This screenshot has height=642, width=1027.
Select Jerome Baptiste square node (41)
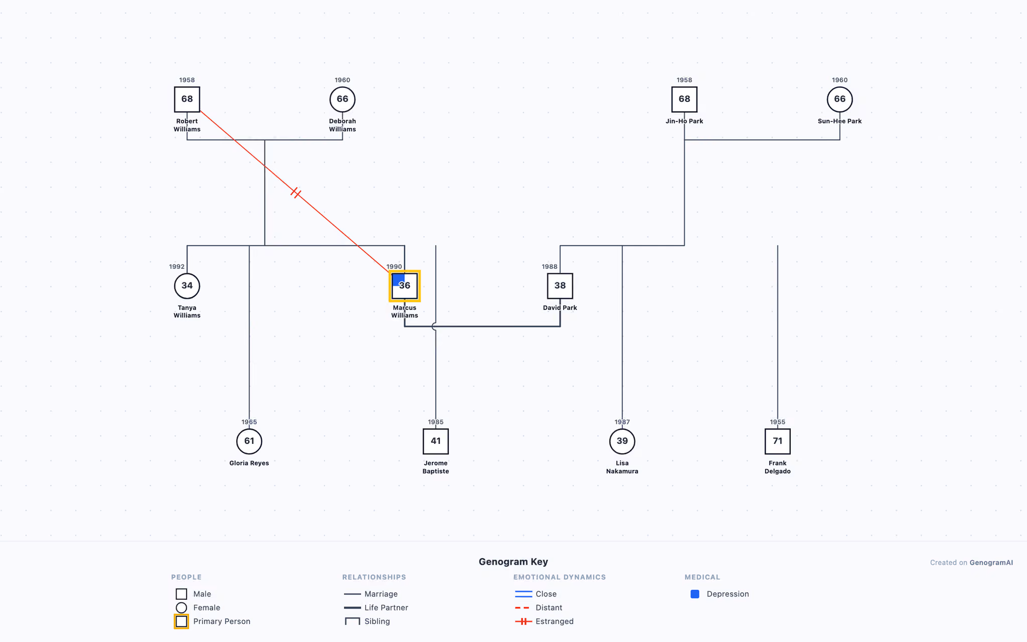click(x=436, y=441)
